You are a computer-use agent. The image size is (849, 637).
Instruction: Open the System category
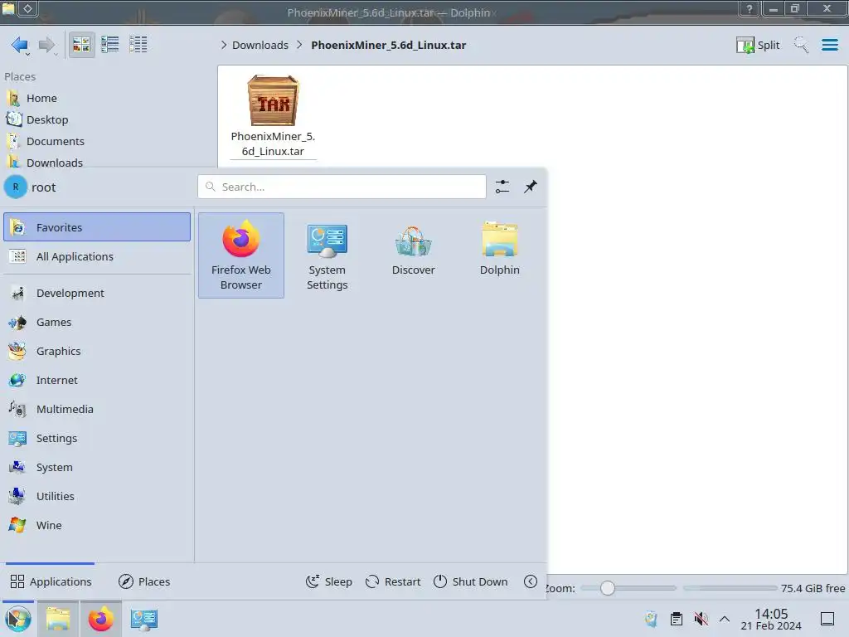pyautogui.click(x=97, y=468)
